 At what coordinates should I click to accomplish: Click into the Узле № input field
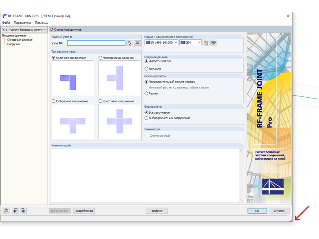[x=96, y=43]
